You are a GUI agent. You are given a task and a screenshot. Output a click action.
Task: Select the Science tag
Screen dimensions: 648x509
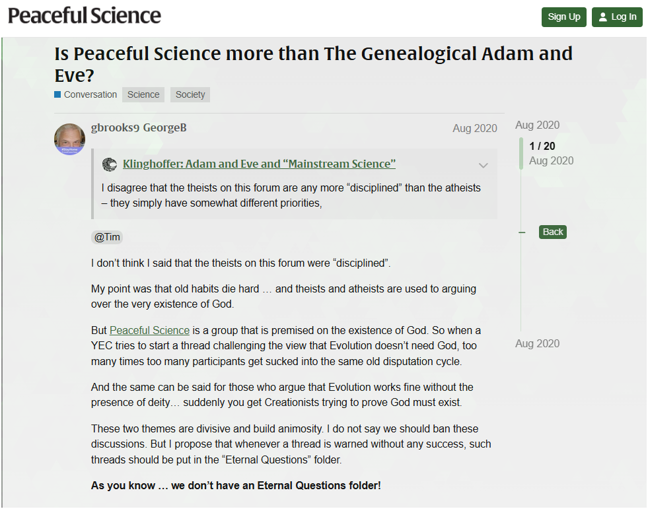[143, 94]
